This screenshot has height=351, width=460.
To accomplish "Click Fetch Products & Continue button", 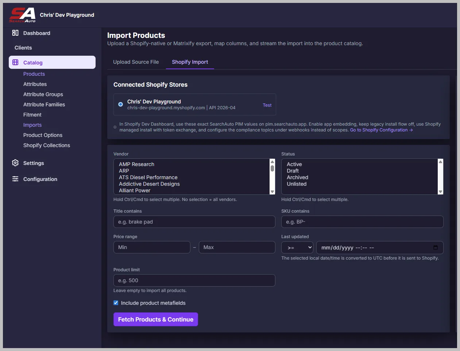I will [x=156, y=319].
